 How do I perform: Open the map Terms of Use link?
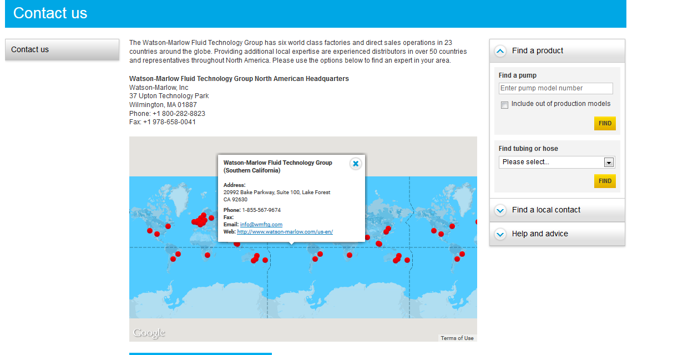457,338
